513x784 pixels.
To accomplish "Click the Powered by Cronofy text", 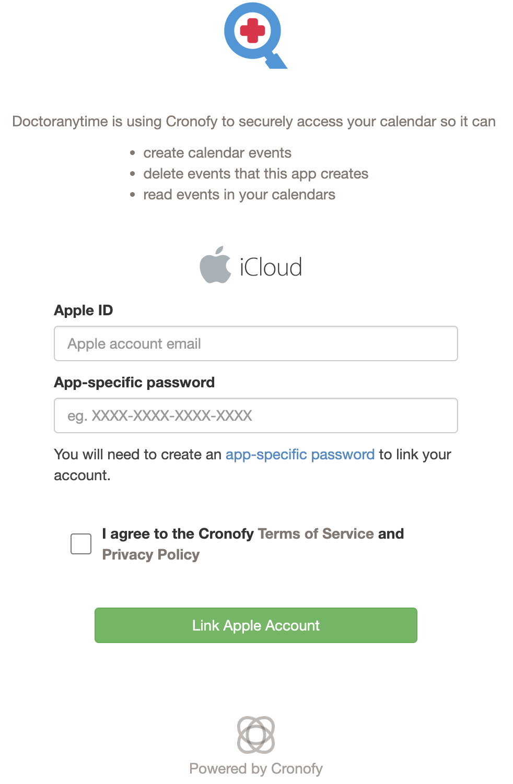I will (x=256, y=768).
